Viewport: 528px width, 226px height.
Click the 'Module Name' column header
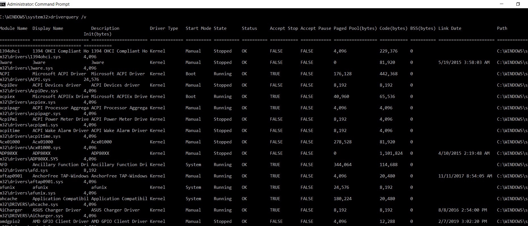pos(14,28)
